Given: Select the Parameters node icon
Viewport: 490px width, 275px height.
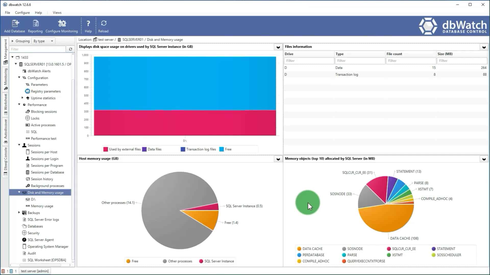Looking at the screenshot, I should [28, 85].
